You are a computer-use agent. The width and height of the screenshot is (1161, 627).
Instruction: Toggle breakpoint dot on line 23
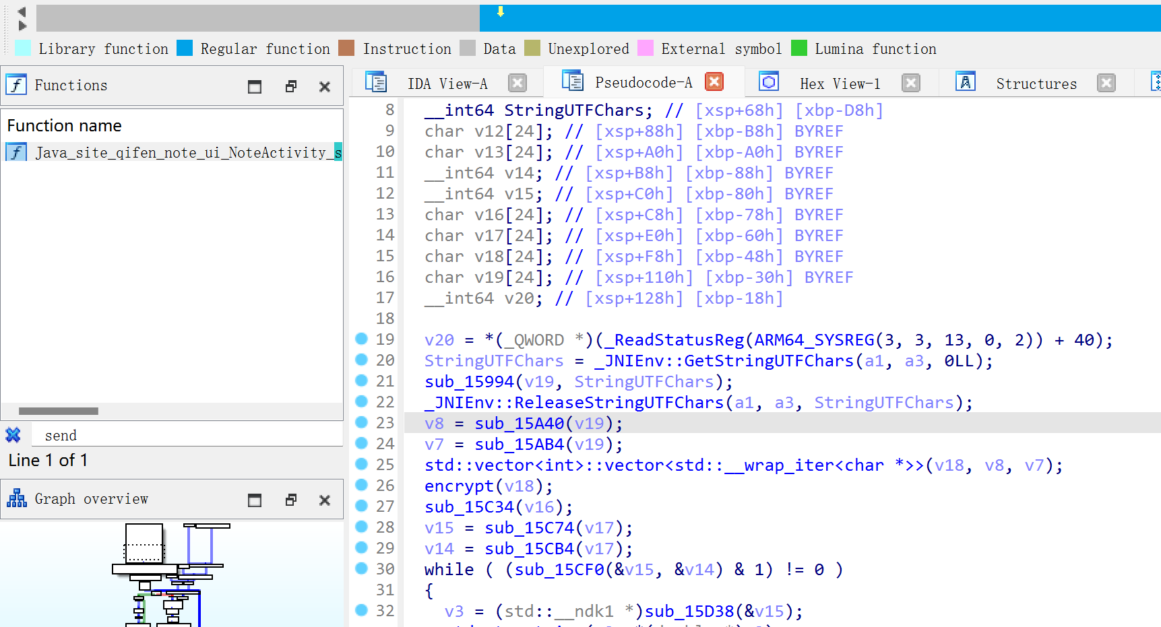click(362, 422)
